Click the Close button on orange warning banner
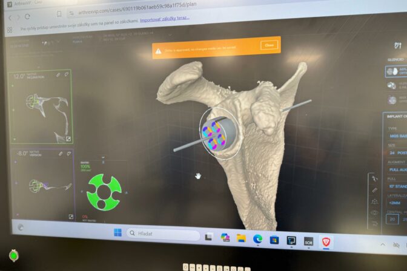Image resolution: width=407 pixels, height=271 pixels. pyautogui.click(x=269, y=45)
